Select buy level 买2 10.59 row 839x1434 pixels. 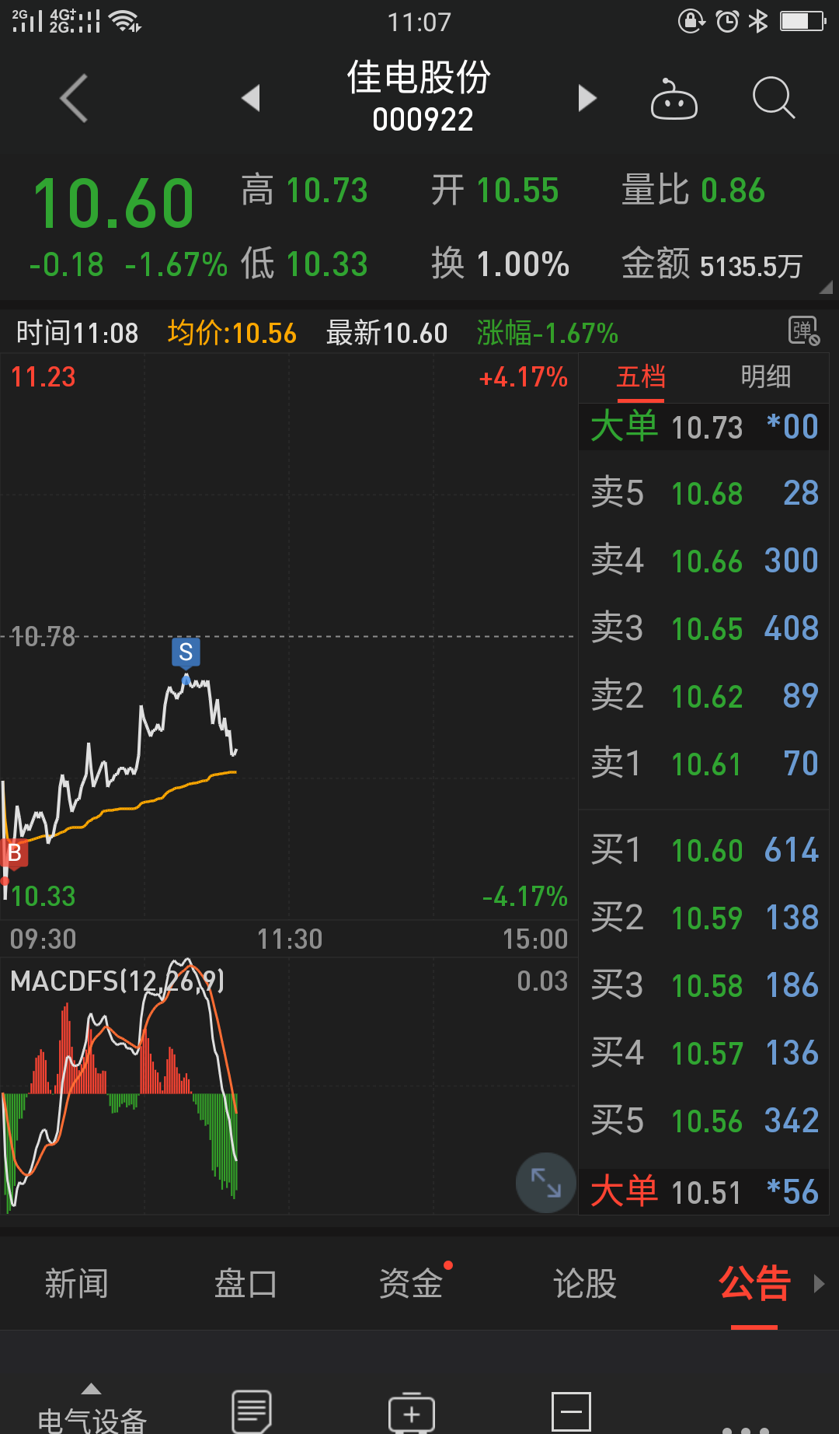pos(705,918)
